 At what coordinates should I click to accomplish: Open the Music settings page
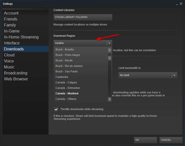(25, 67)
